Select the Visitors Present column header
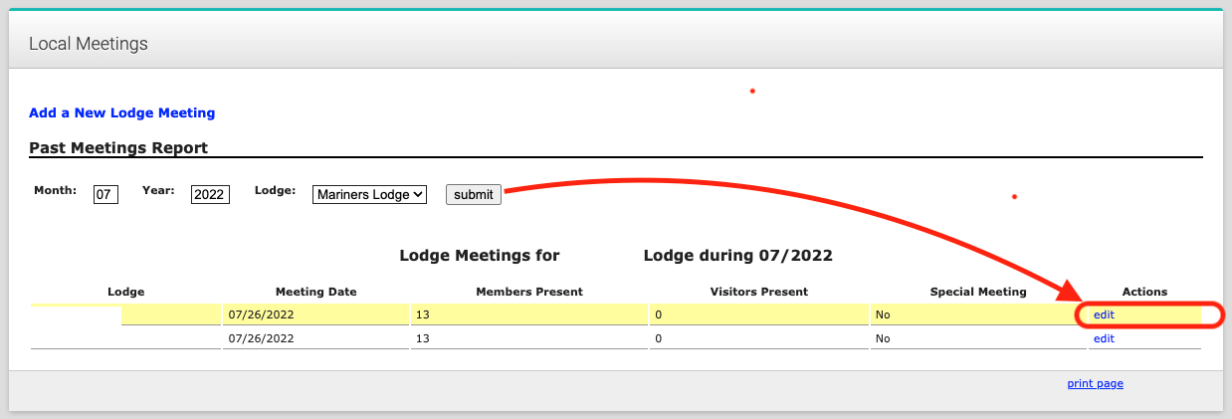1232x419 pixels. point(759,292)
